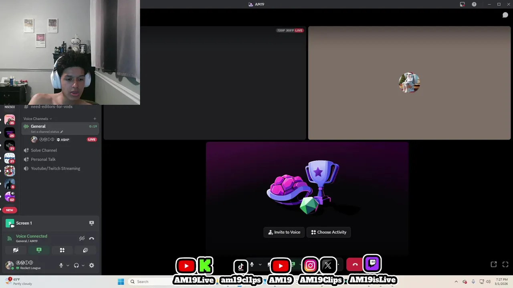Open activities launcher in voice panel
Screen dimensions: 513x288
point(62,250)
